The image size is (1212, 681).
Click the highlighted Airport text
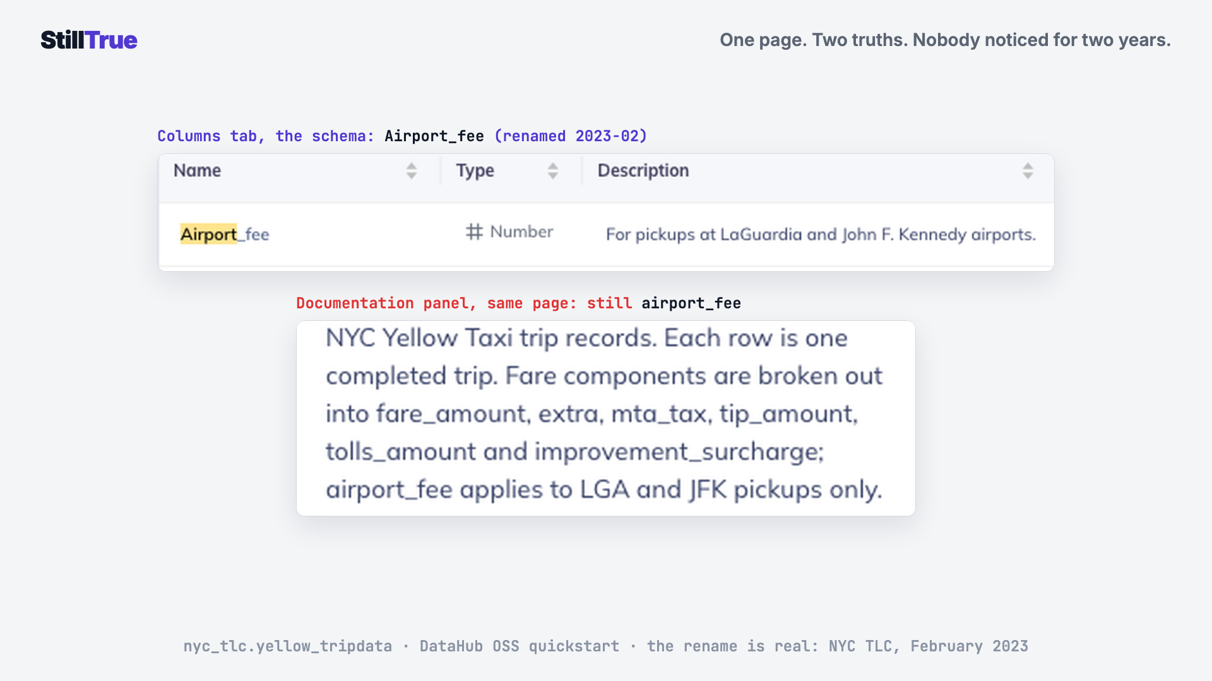tap(209, 235)
